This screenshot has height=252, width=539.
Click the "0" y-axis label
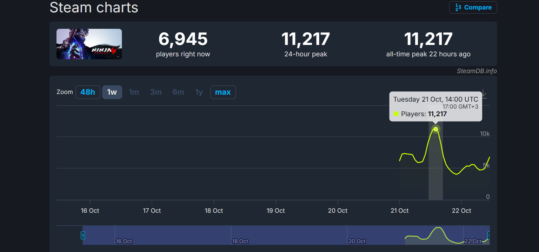click(x=488, y=197)
